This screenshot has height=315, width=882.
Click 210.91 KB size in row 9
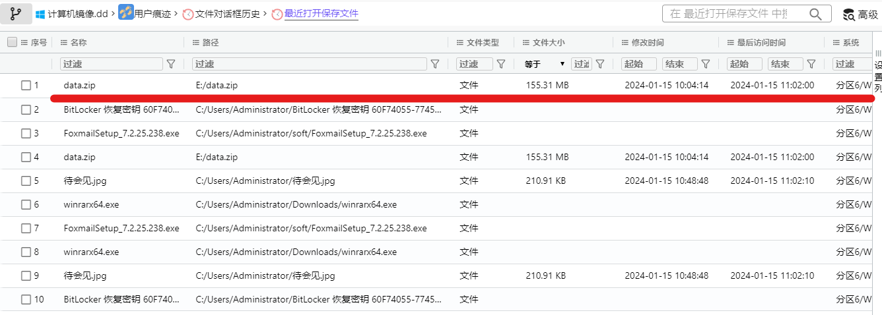[546, 275]
